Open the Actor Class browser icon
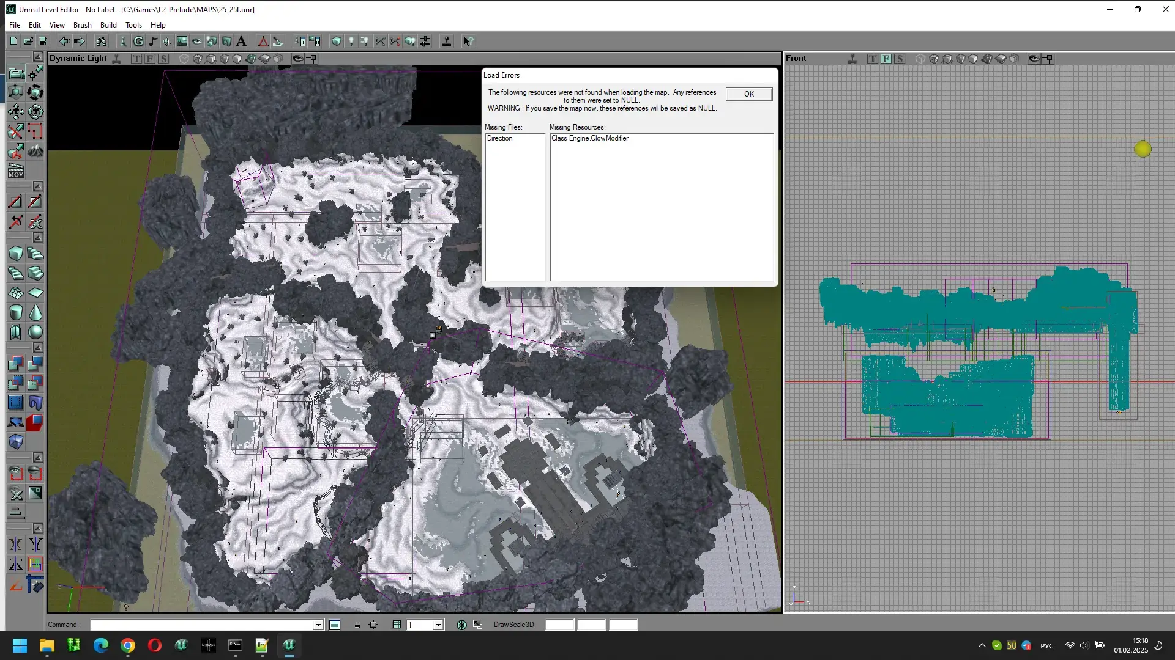The height and width of the screenshot is (660, 1175). (123, 42)
